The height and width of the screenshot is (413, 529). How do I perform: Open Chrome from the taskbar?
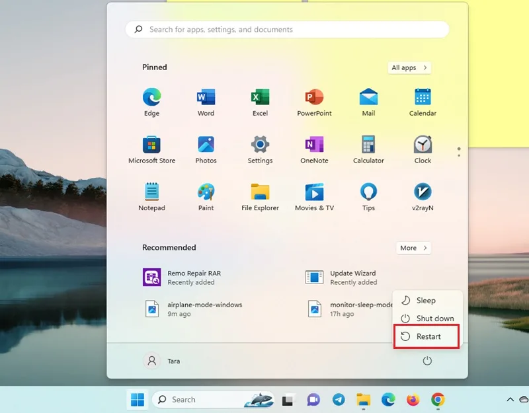pos(438,400)
